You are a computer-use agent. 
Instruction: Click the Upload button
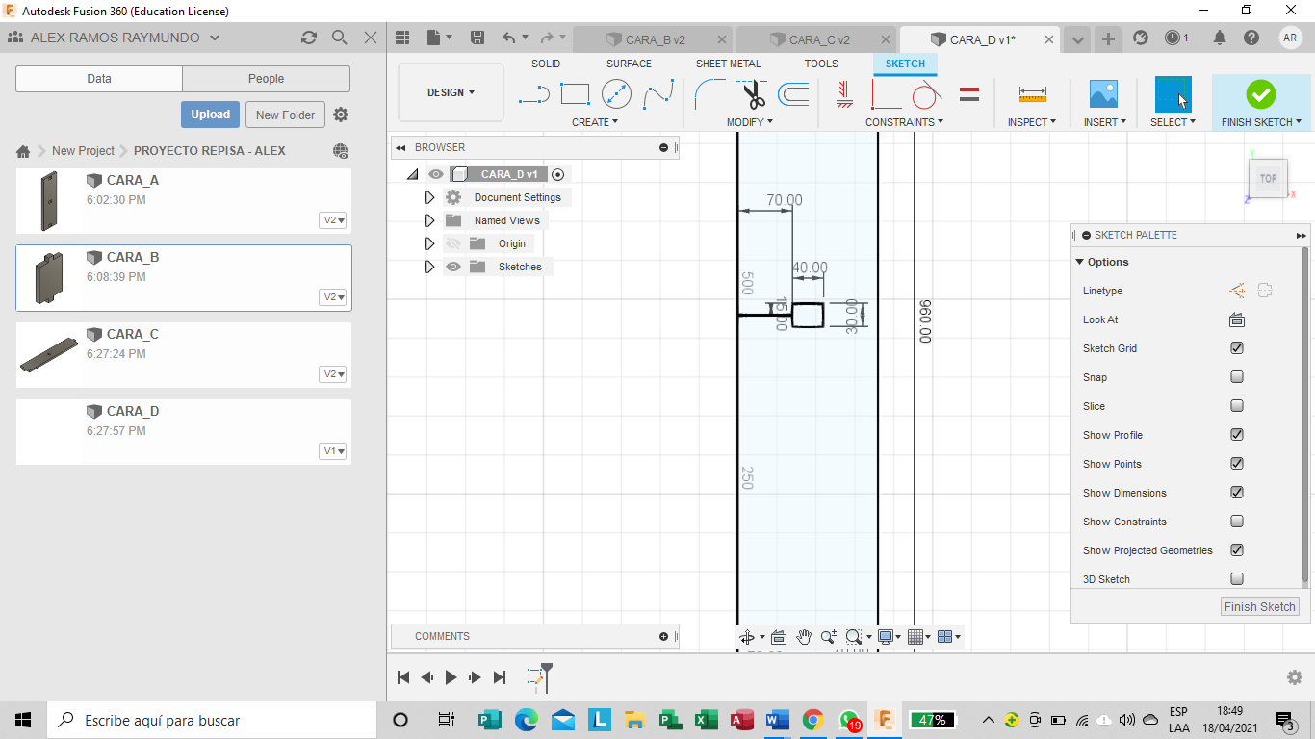210,115
